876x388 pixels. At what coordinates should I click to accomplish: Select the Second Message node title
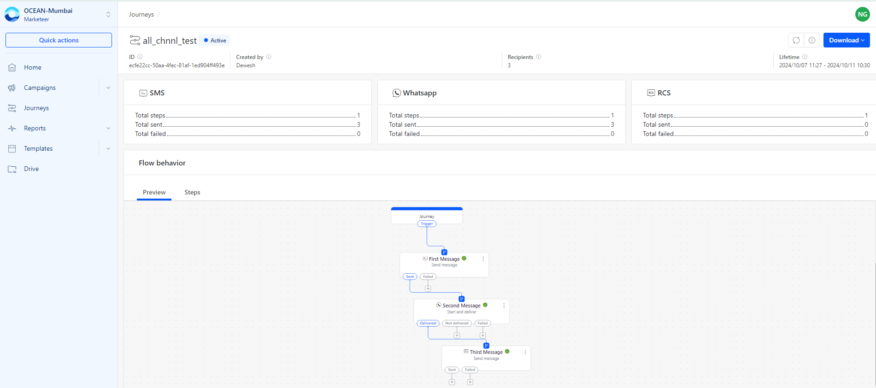click(461, 306)
